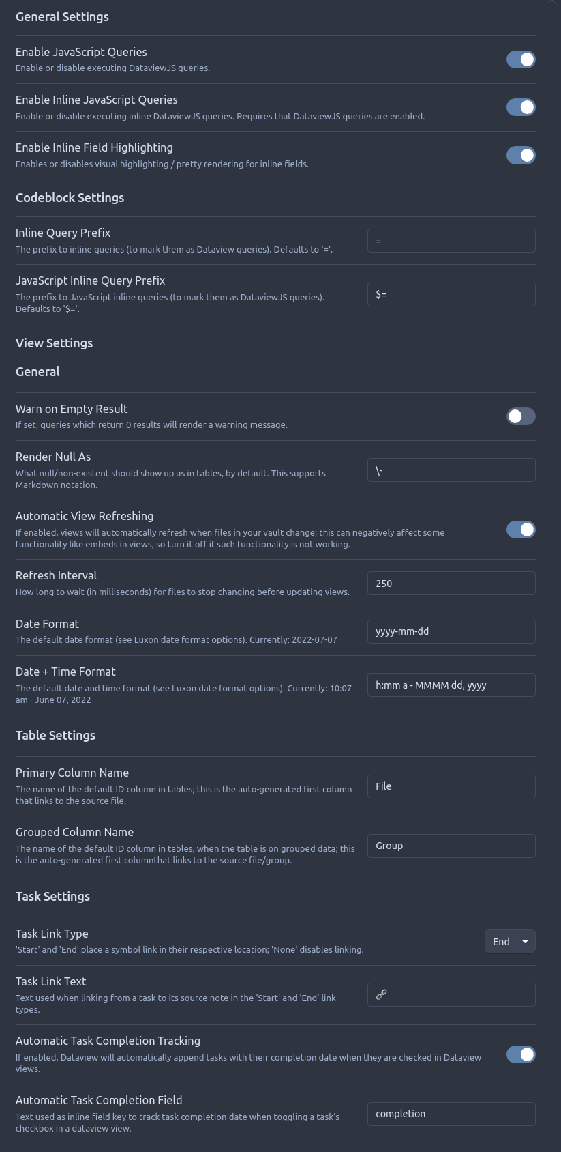561x1152 pixels.
Task: Turn off Enable Inline JavaScript Queries
Action: (521, 107)
